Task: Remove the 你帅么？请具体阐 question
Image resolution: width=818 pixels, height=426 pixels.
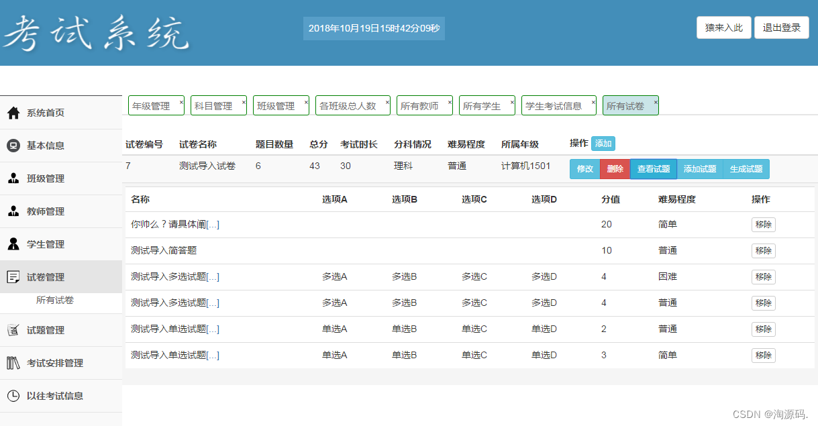Action: [764, 225]
